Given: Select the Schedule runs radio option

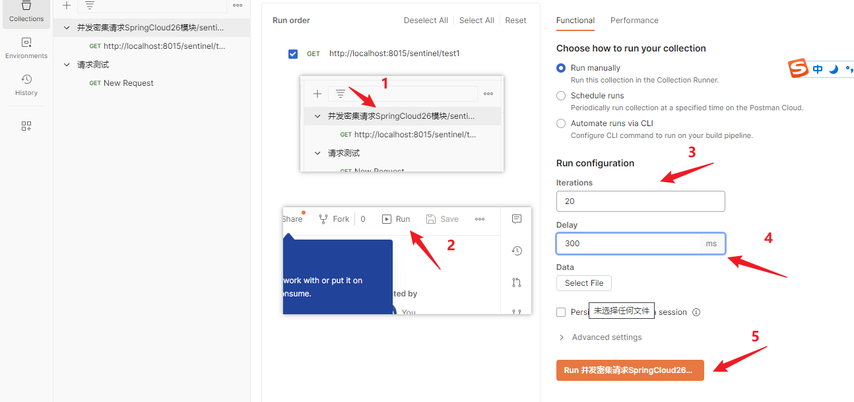Looking at the screenshot, I should click(561, 96).
